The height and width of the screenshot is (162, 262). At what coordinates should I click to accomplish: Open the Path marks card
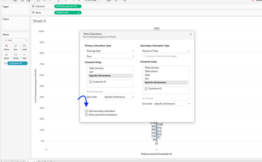[x=24, y=56]
